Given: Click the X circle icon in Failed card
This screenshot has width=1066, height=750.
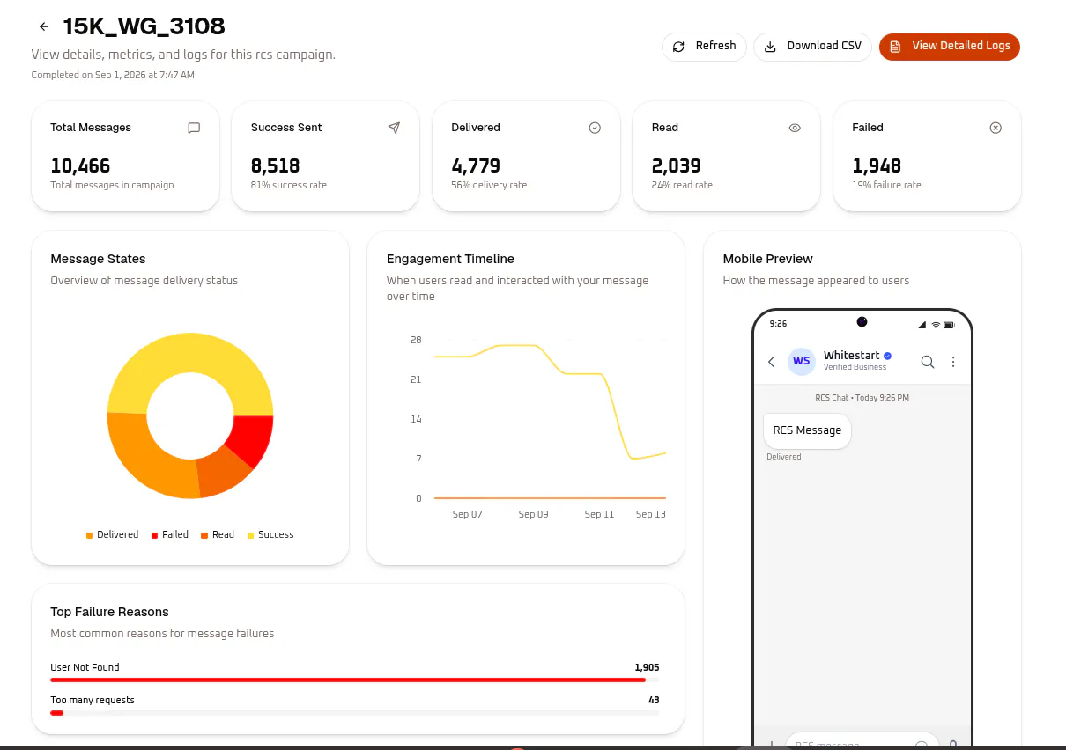Looking at the screenshot, I should point(996,128).
